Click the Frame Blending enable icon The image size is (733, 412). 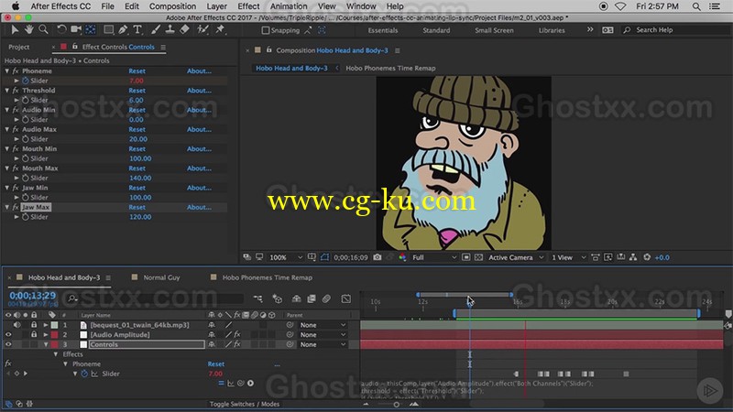[312, 298]
